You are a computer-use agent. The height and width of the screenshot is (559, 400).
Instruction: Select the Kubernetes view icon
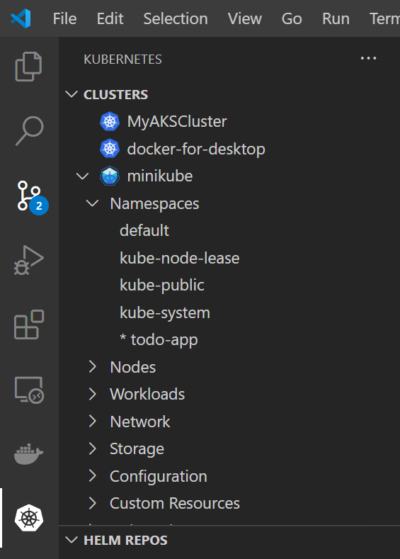29,518
